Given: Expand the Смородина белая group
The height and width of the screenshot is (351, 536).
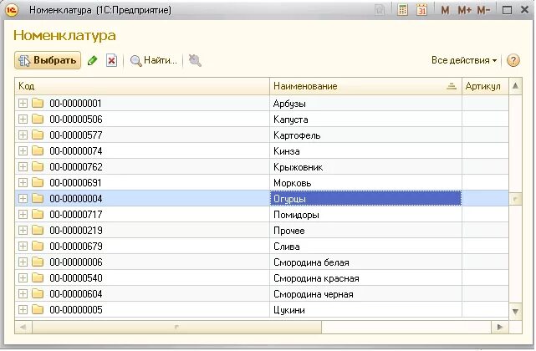Looking at the screenshot, I should point(23,262).
